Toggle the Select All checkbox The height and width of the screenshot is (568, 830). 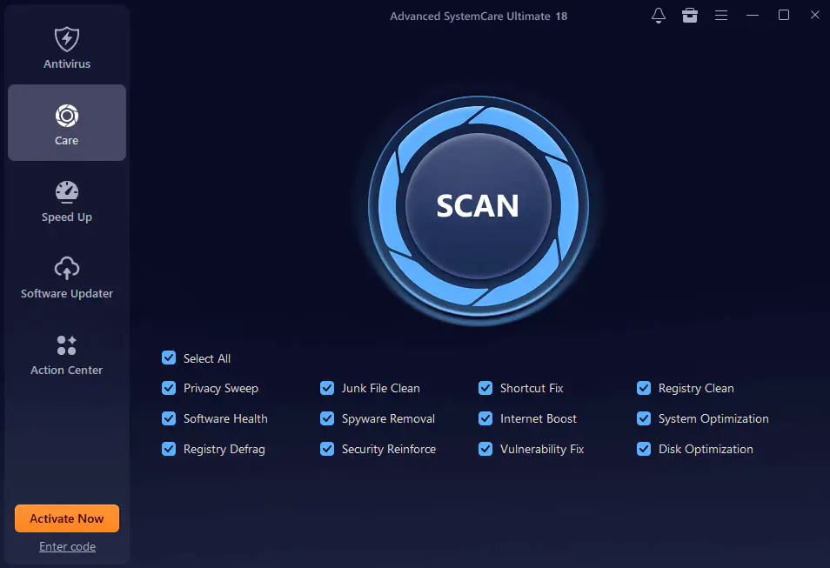168,358
